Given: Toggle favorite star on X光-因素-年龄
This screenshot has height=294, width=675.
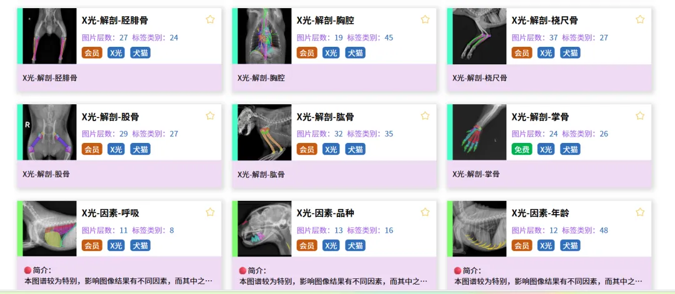Looking at the screenshot, I should [640, 212].
